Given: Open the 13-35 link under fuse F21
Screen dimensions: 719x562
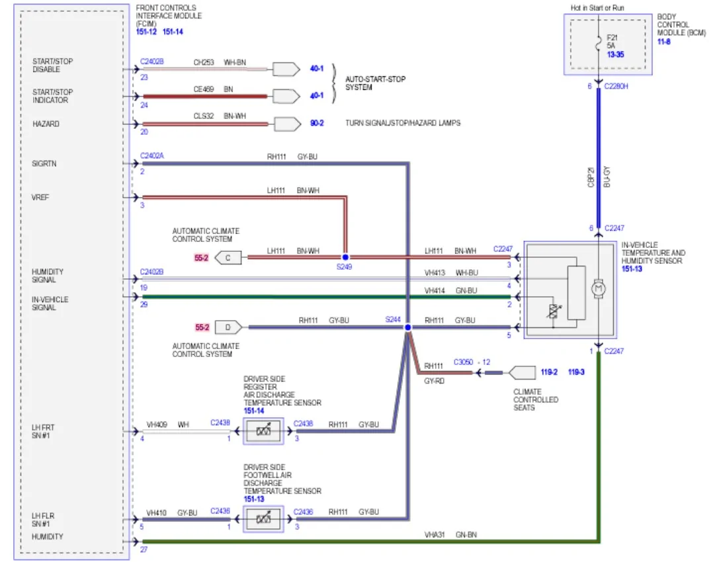Looking at the screenshot, I should (x=615, y=55).
